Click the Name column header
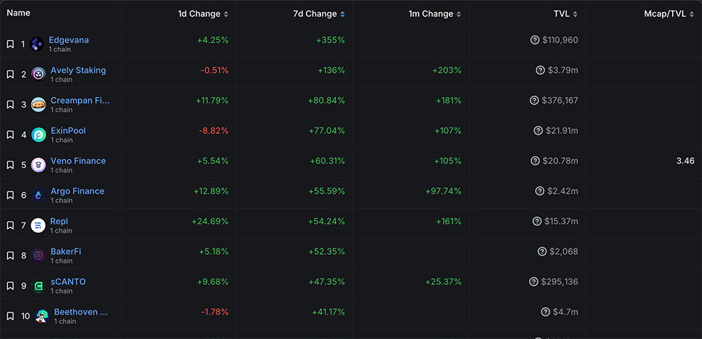The width and height of the screenshot is (702, 339). pos(19,13)
